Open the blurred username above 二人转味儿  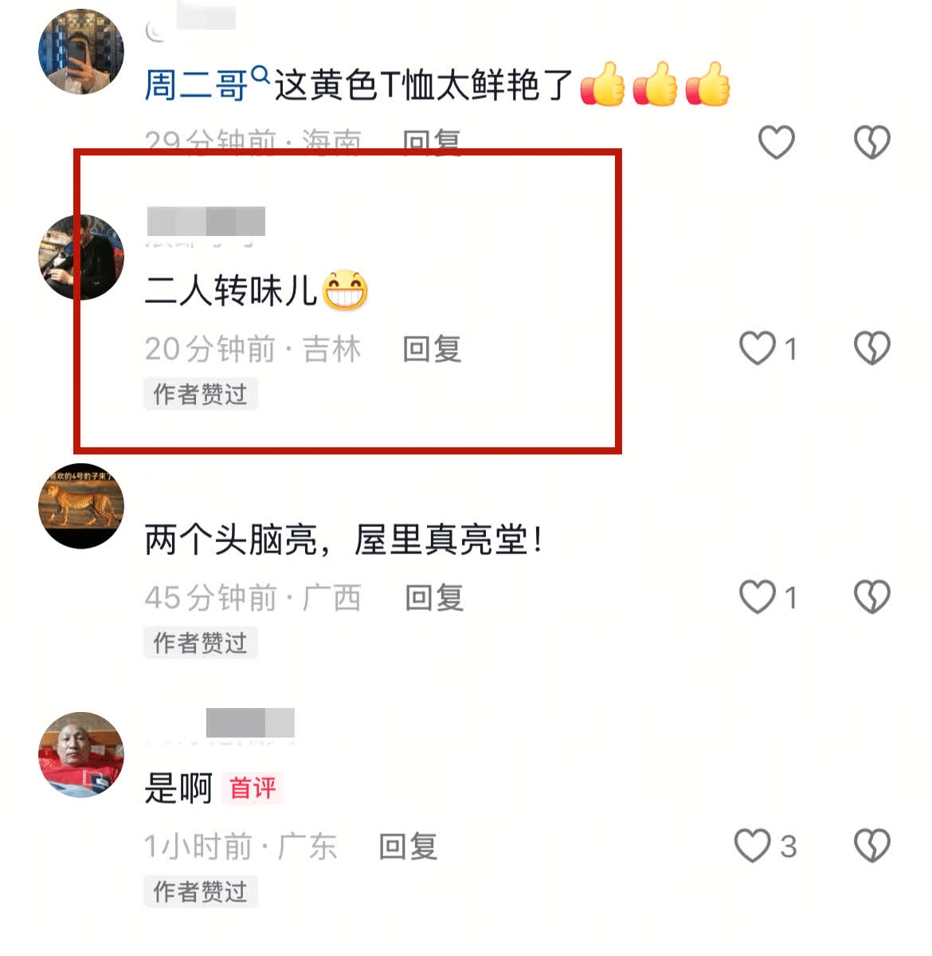(206, 222)
